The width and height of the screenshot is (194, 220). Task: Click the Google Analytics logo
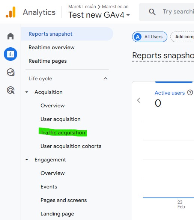(x=11, y=12)
